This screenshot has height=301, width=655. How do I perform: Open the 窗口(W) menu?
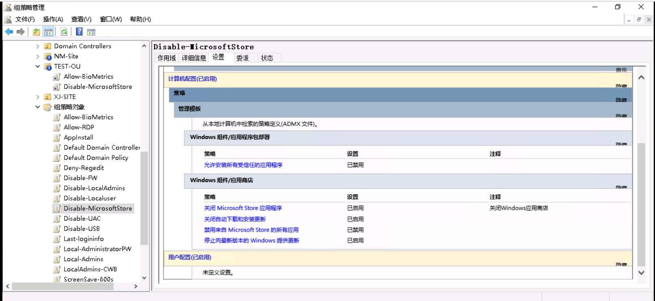[x=111, y=19]
